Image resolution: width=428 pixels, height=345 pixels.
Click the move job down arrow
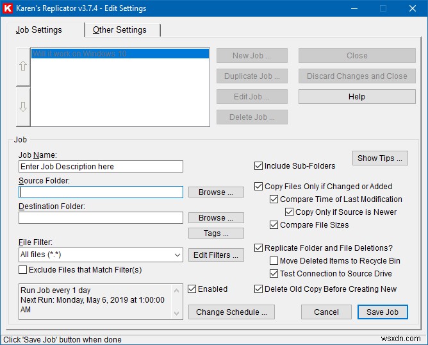coord(23,106)
